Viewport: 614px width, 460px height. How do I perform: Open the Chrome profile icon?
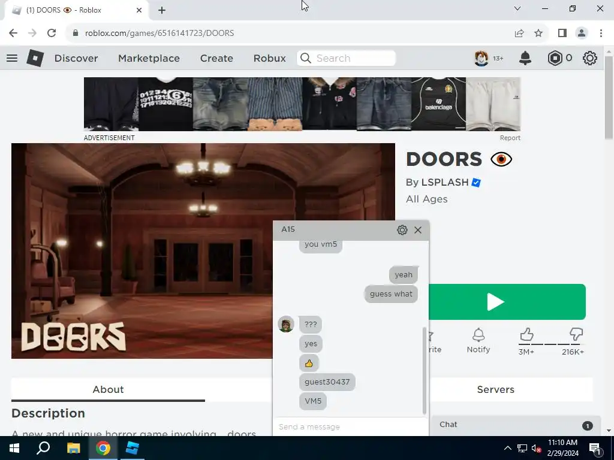[x=582, y=34]
